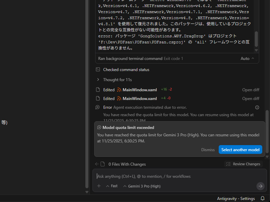Click Agent execution terminated due to error text
Screen dimensions: 270x202
coord(150,107)
